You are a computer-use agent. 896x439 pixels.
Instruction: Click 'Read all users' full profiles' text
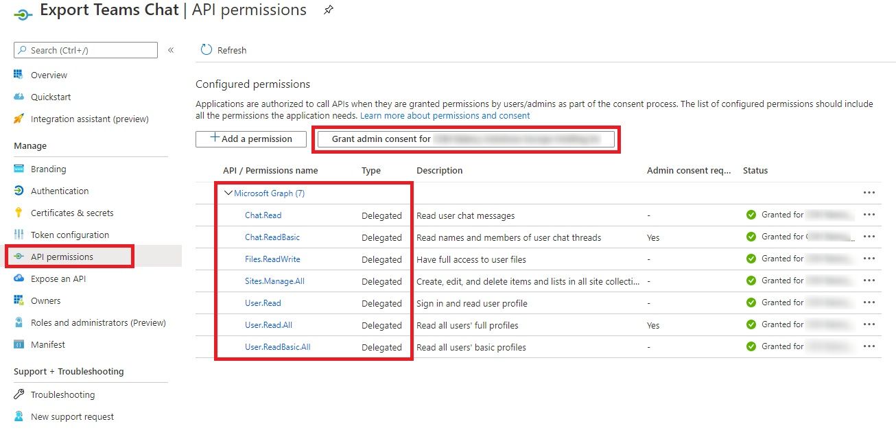coord(467,325)
